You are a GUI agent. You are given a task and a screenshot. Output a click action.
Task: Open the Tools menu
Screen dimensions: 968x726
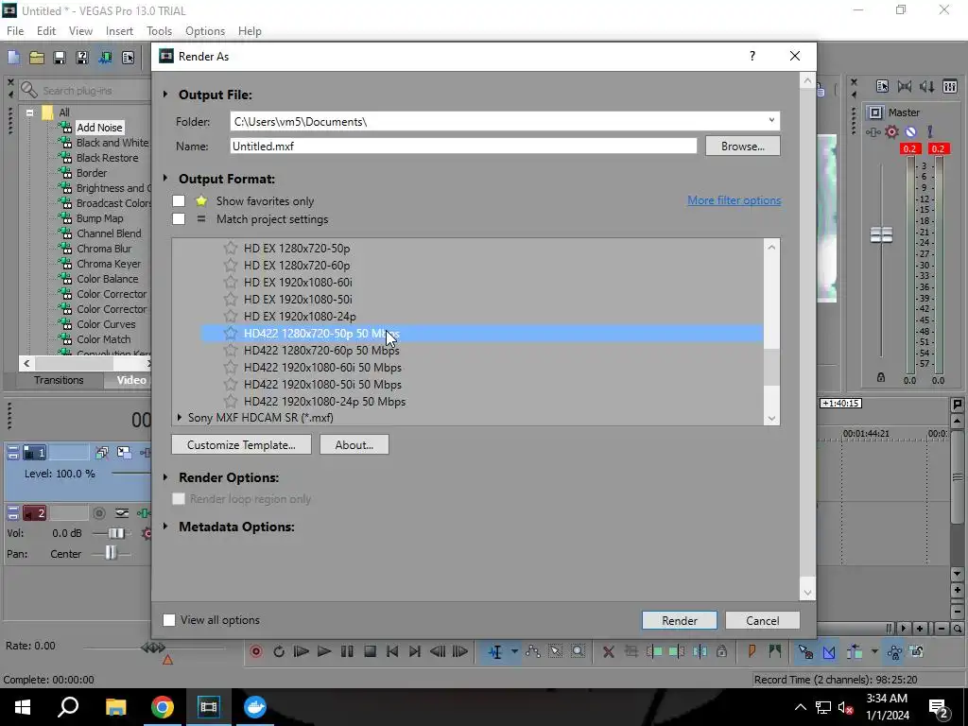pyautogui.click(x=159, y=31)
